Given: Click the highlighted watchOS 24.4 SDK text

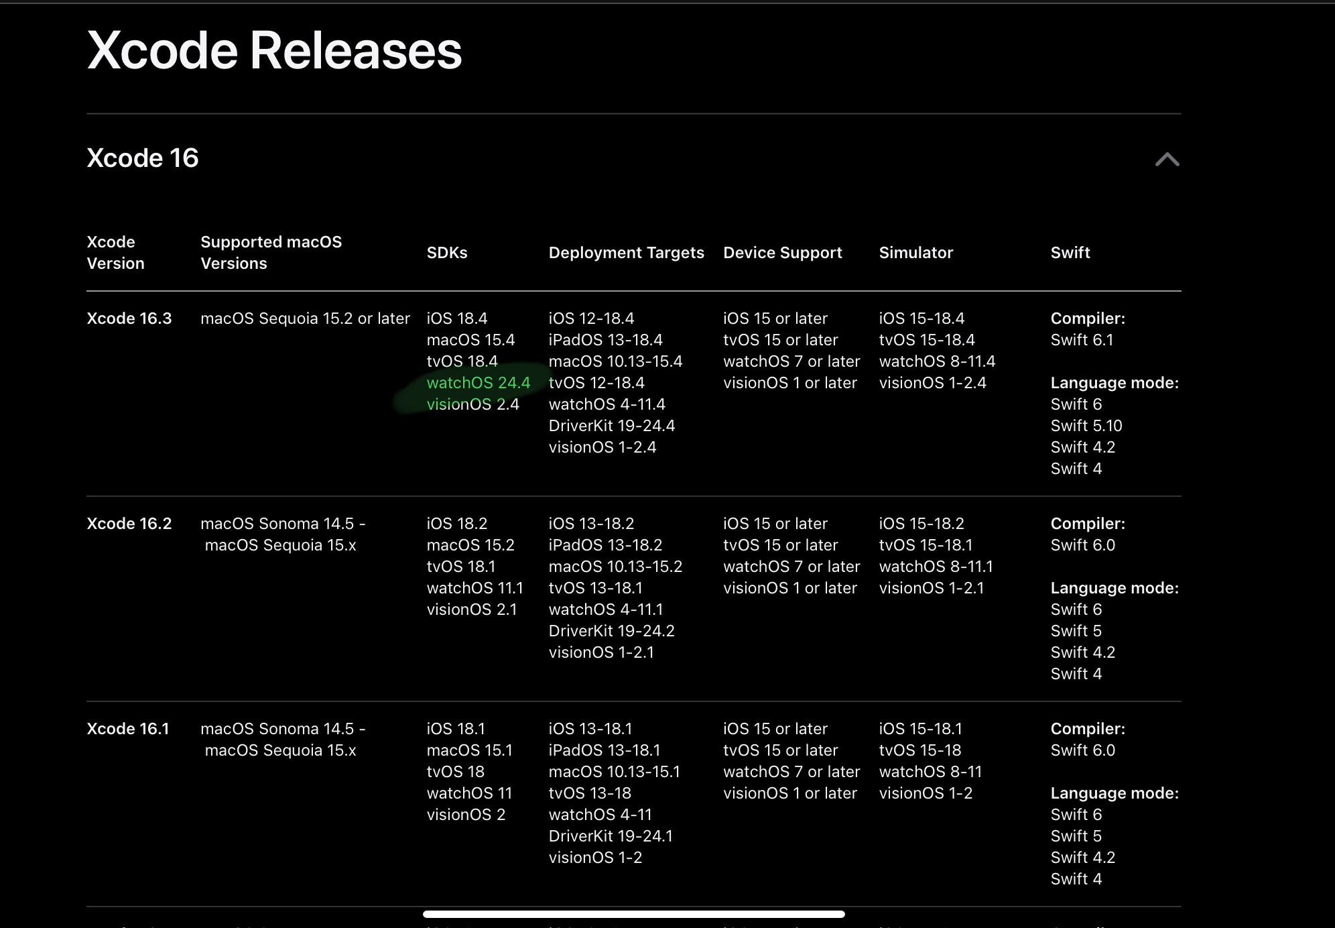Looking at the screenshot, I should (x=478, y=383).
